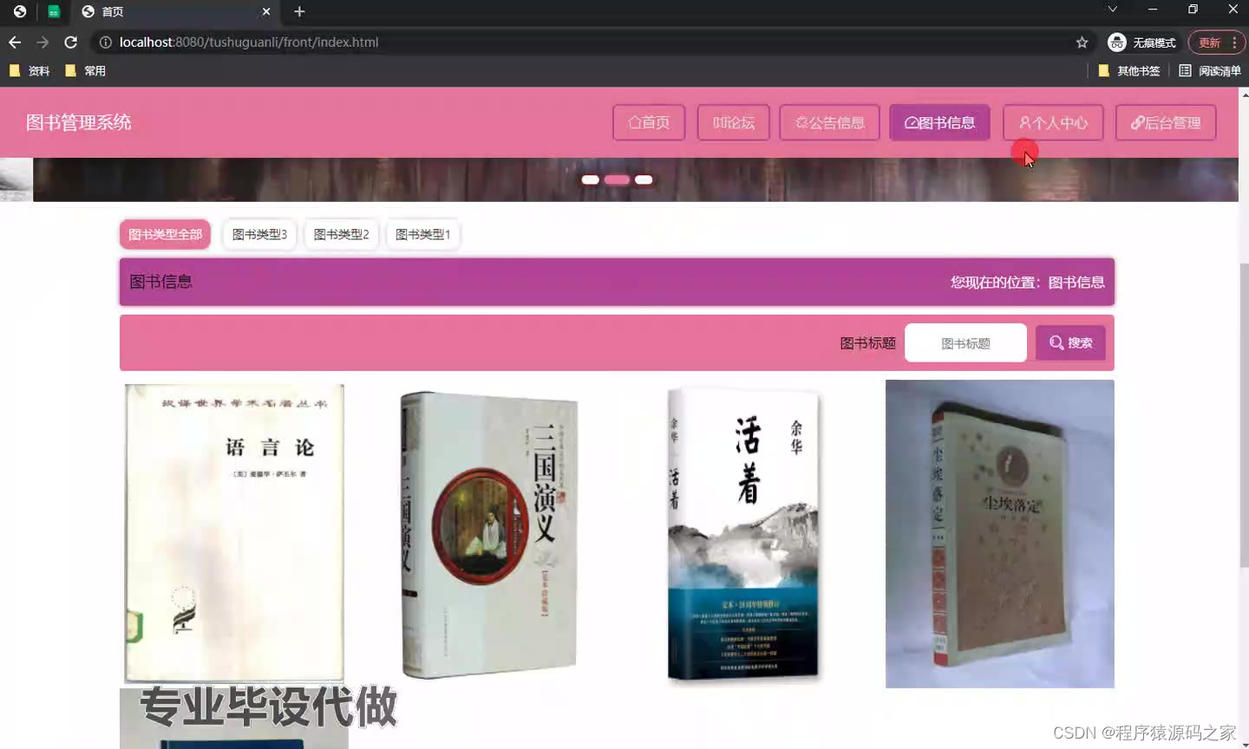Click the 图书标题 search input field
The height and width of the screenshot is (749, 1249).
[x=965, y=343]
